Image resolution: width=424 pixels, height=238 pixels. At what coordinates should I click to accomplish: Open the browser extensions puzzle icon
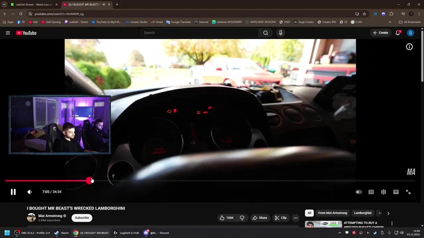392,14
